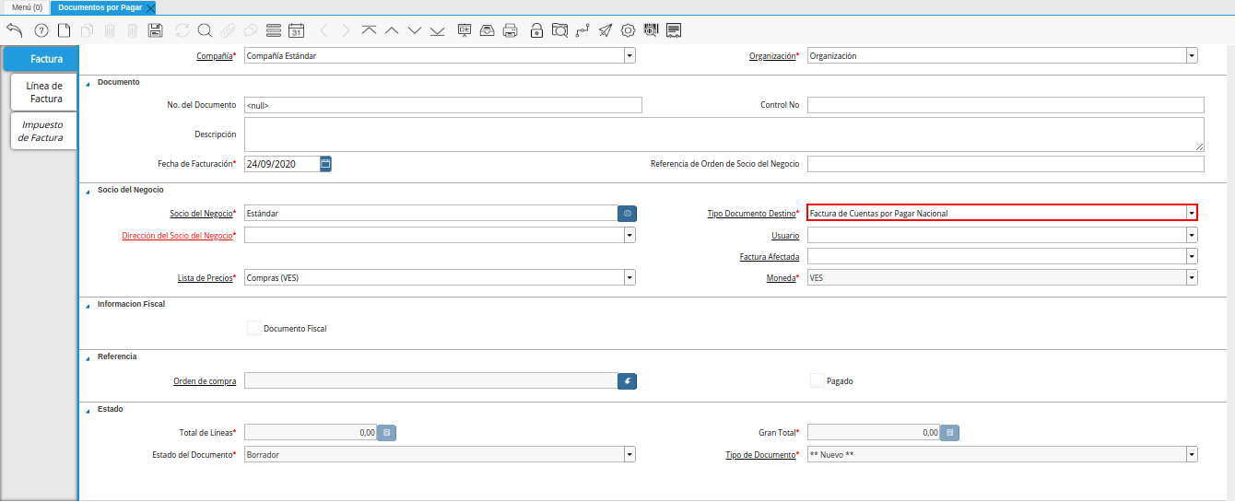Save the record with floppy disk icon
1235x502 pixels.
pyautogui.click(x=155, y=30)
